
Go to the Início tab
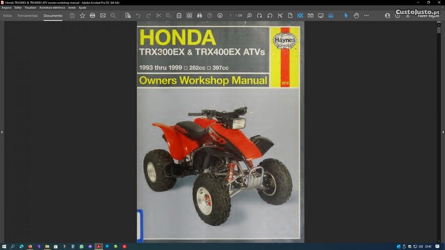(8, 15)
